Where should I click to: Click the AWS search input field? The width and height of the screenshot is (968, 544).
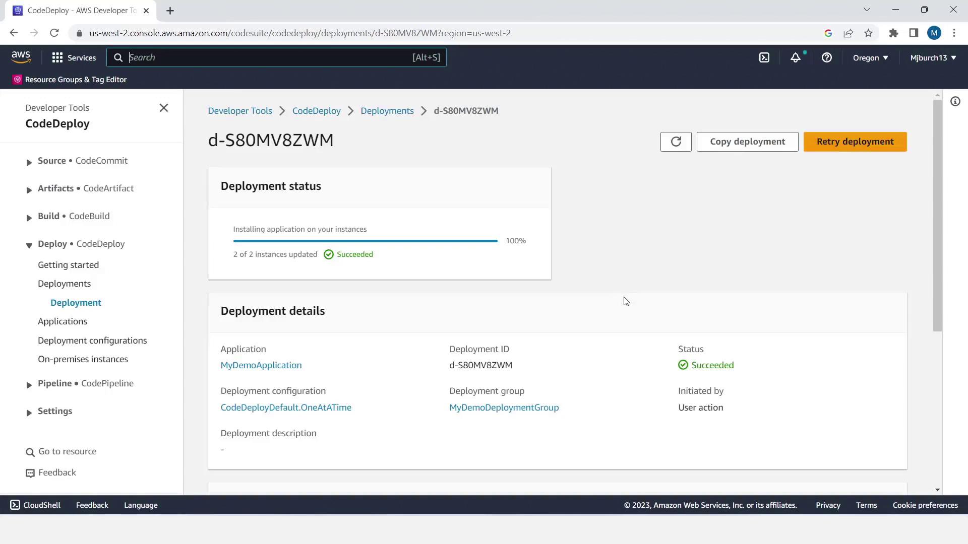(x=267, y=57)
